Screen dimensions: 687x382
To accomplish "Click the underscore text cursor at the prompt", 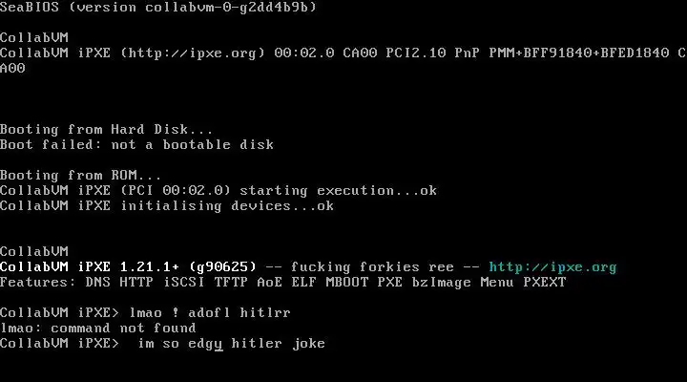I will coord(219,350).
